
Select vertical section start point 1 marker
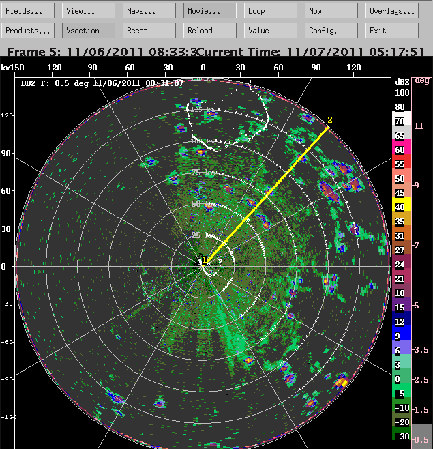coord(205,260)
